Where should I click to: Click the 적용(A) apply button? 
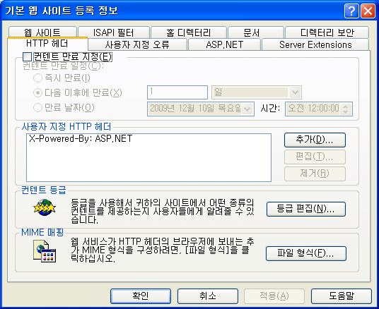(x=274, y=296)
